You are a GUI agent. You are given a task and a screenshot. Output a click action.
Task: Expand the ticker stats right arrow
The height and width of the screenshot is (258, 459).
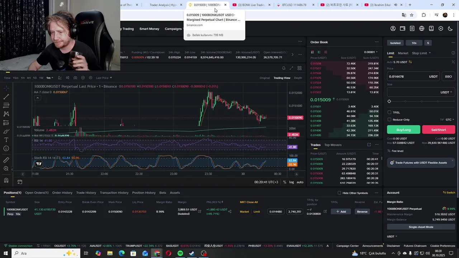(292, 54)
